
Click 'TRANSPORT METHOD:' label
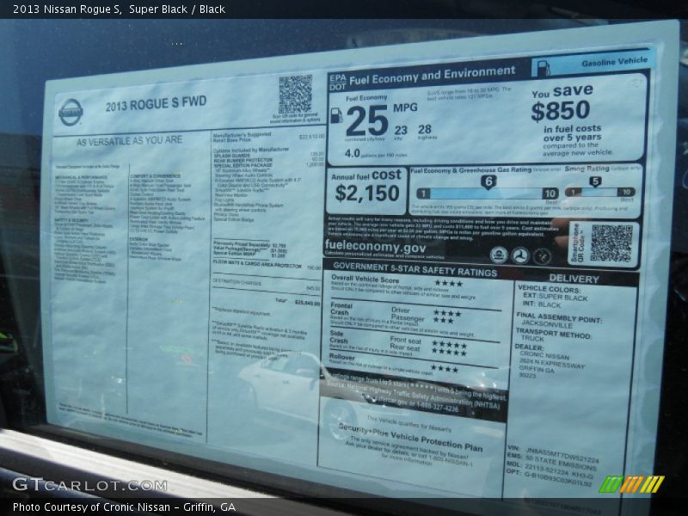point(553,333)
